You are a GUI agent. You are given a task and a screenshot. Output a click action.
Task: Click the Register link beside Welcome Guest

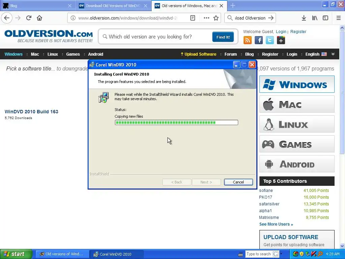(298, 31)
